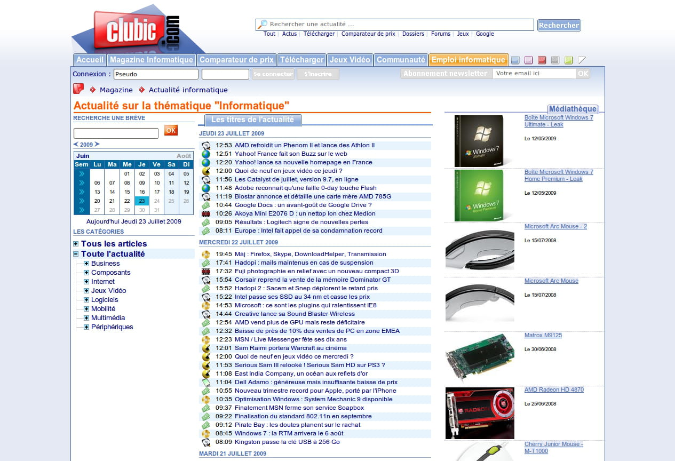Collapse the 'Toute l'actualité' category

[x=76, y=254]
